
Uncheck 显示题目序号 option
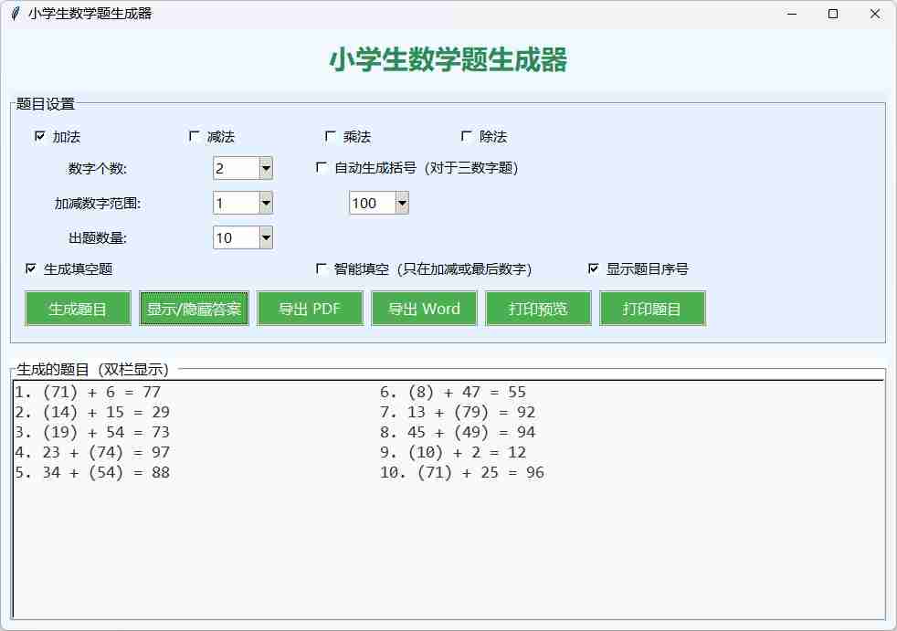pos(594,268)
